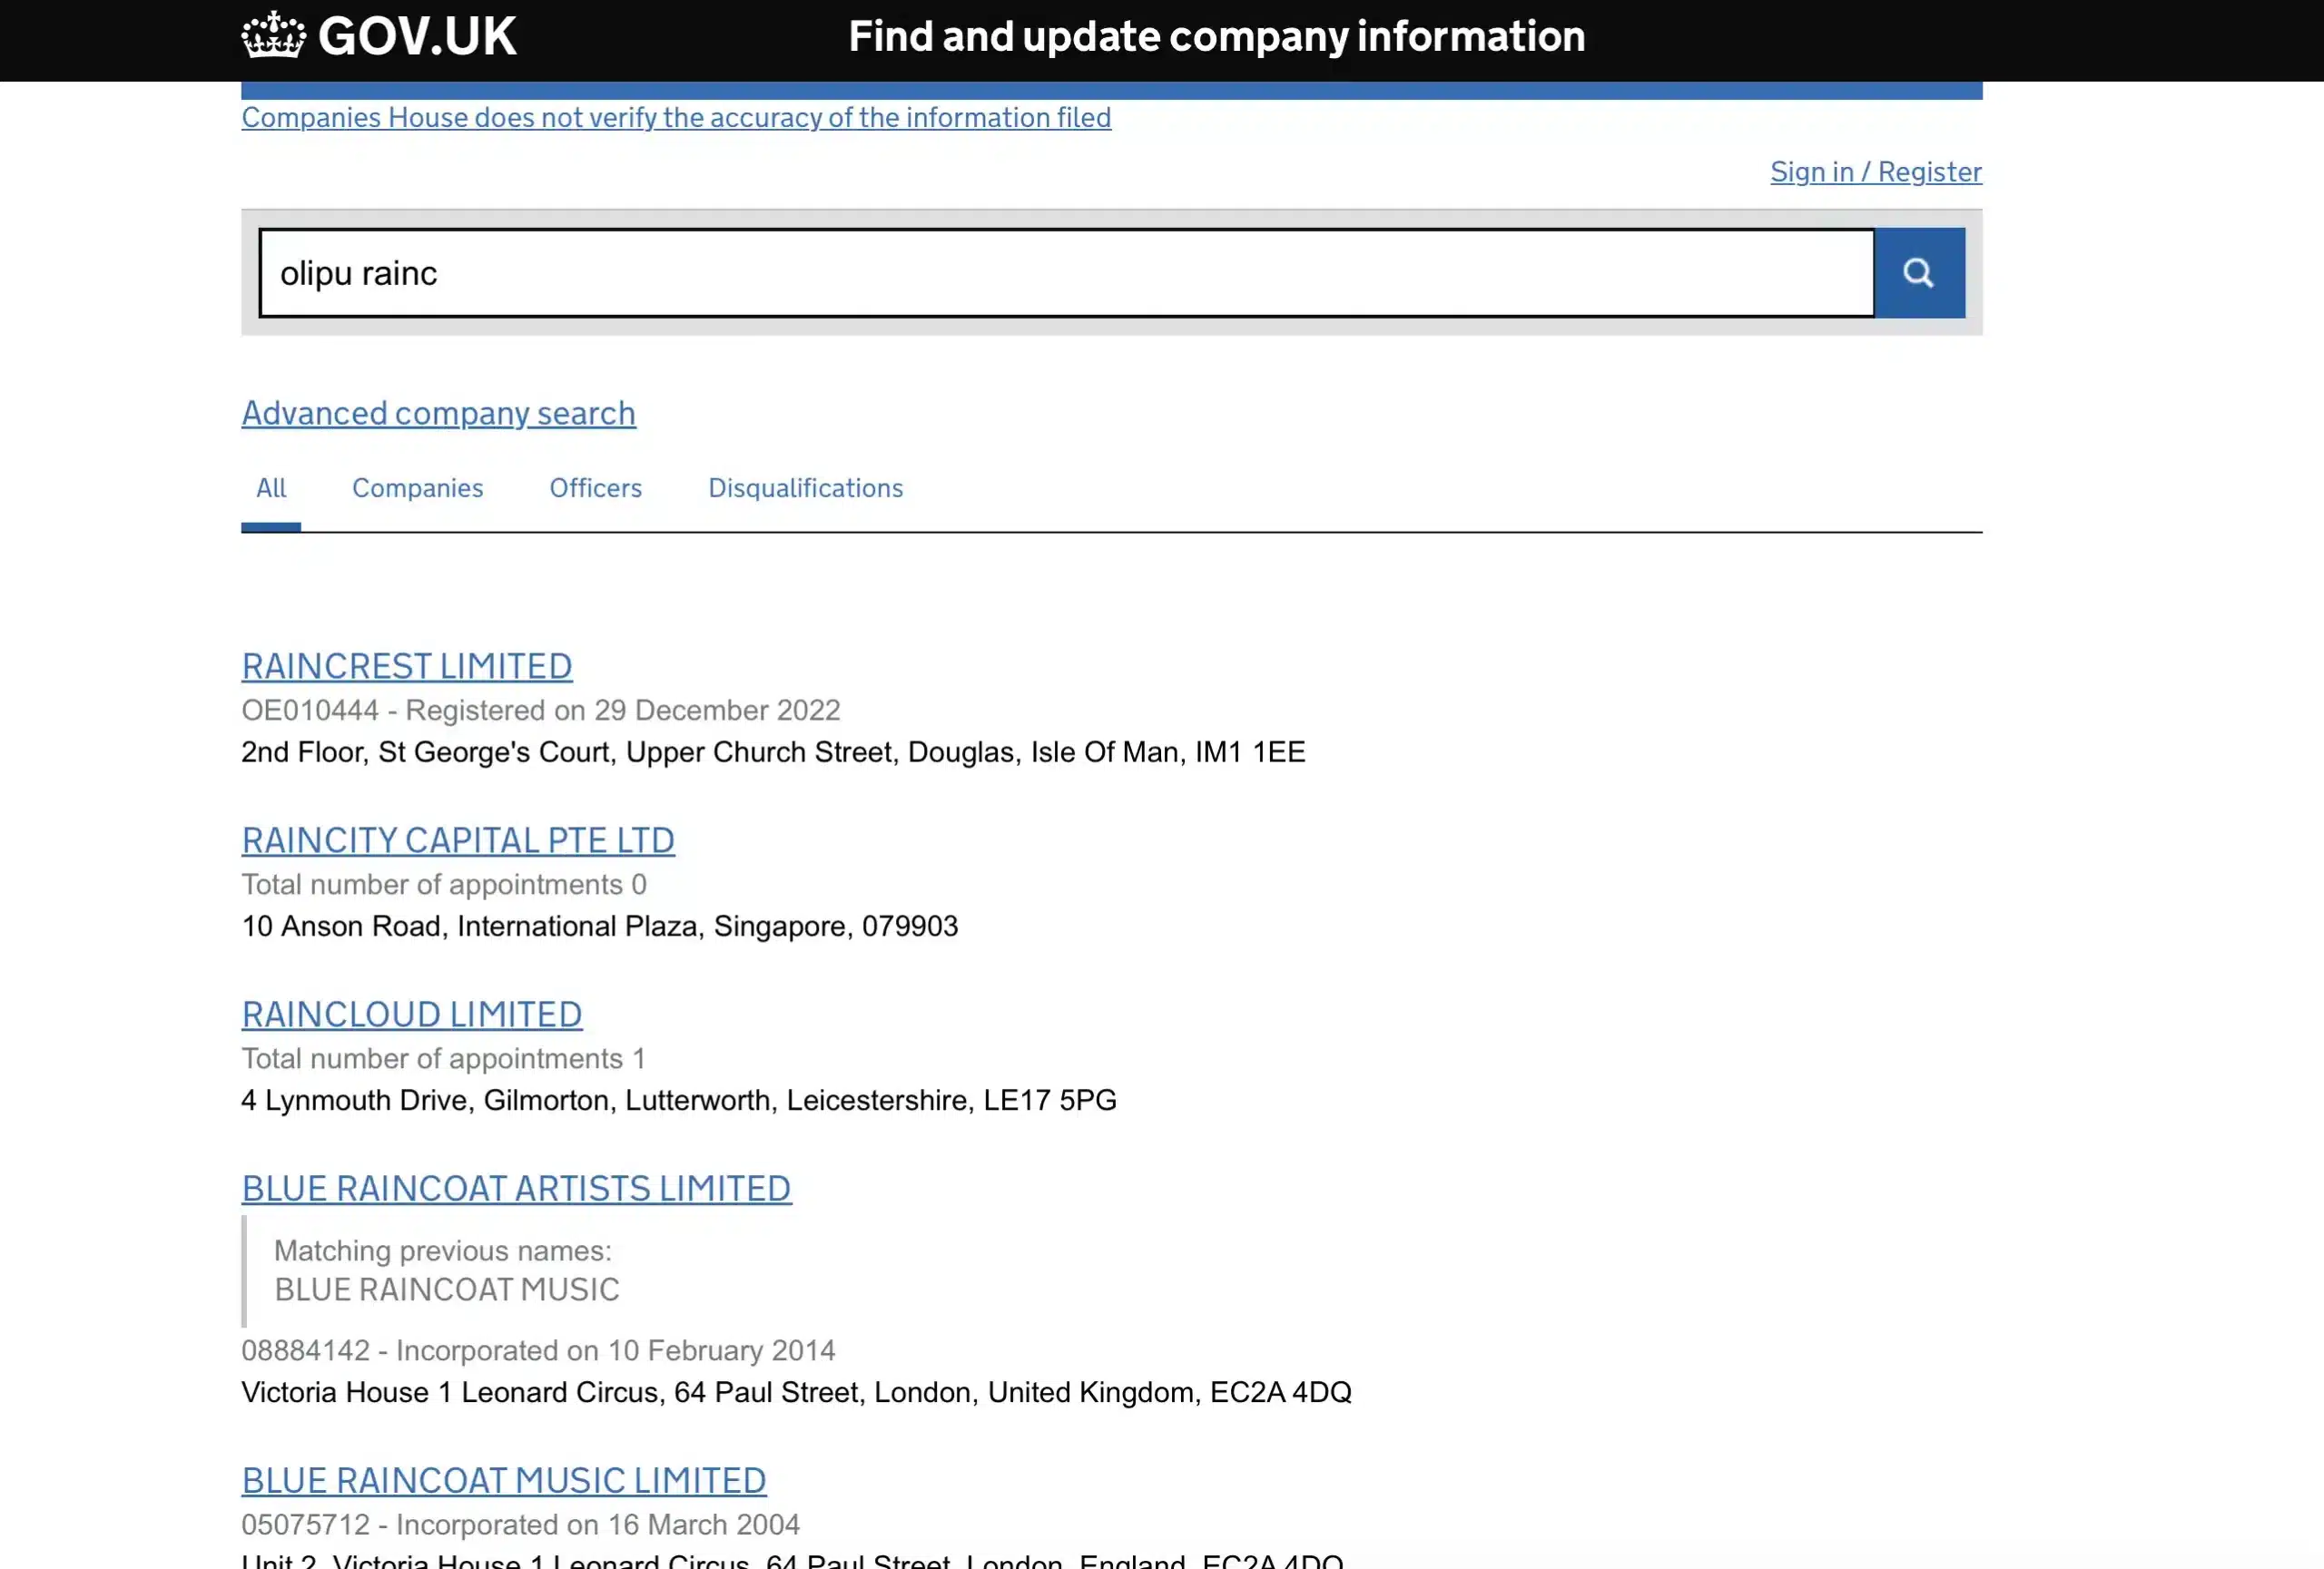Click text OE010444 - Registered on 29 December 2022
This screenshot has width=2324, height=1569.
point(541,710)
